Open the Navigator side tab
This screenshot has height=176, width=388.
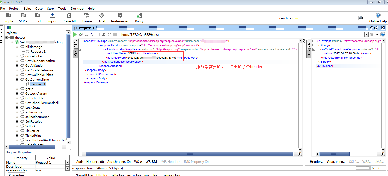(x=2, y=35)
